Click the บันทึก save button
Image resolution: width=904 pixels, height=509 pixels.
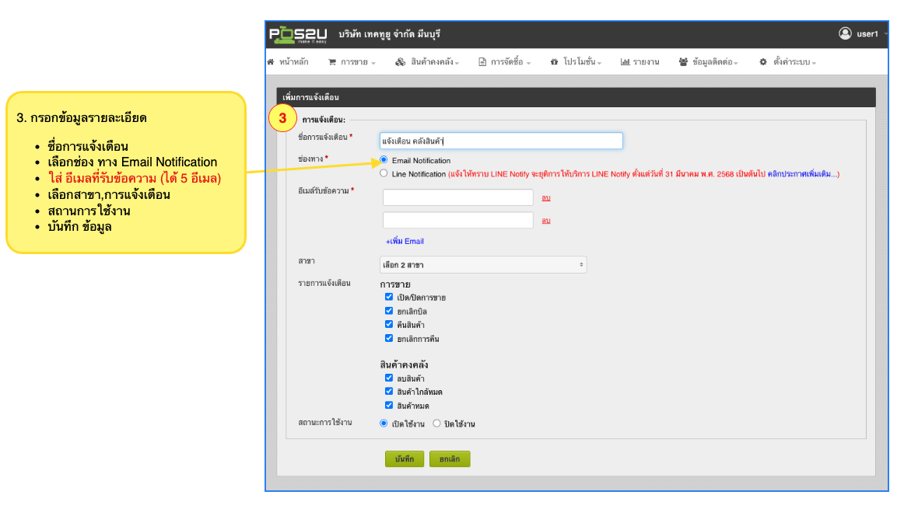[405, 459]
